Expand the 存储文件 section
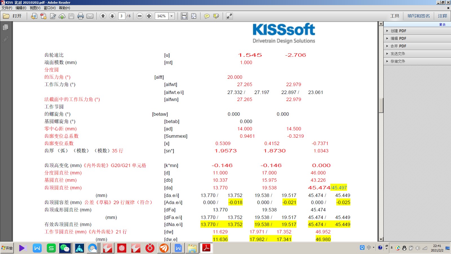Viewport: 451px width, 254px height. [x=417, y=61]
